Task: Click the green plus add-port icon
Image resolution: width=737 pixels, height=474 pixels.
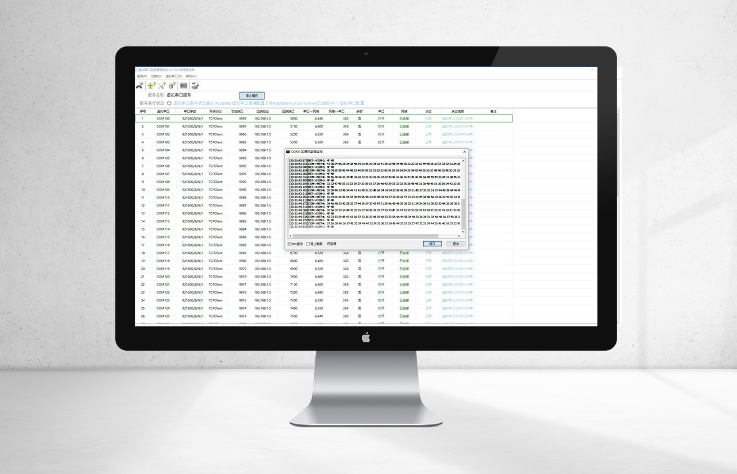Action: (x=151, y=85)
